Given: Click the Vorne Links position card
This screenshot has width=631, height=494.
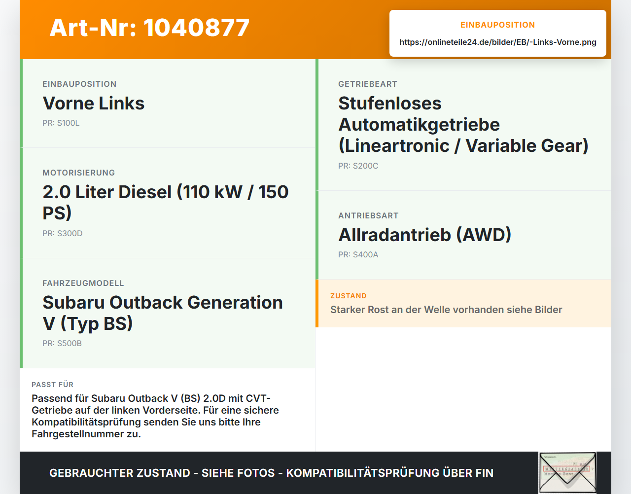Looking at the screenshot, I should coord(168,104).
